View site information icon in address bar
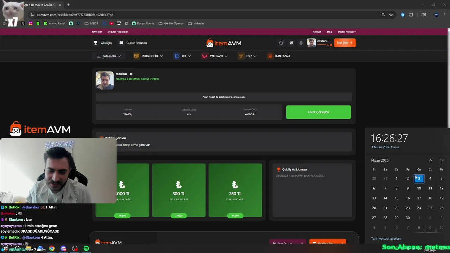The height and width of the screenshot is (253, 450). point(32,15)
